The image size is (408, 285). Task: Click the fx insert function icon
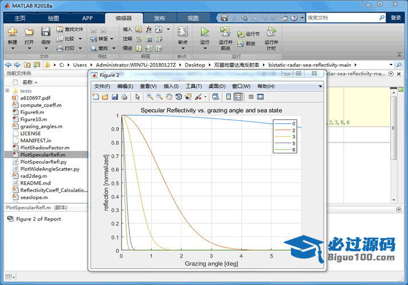149,29
